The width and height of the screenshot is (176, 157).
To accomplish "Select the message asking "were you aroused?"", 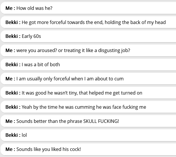I will tap(73, 50).
